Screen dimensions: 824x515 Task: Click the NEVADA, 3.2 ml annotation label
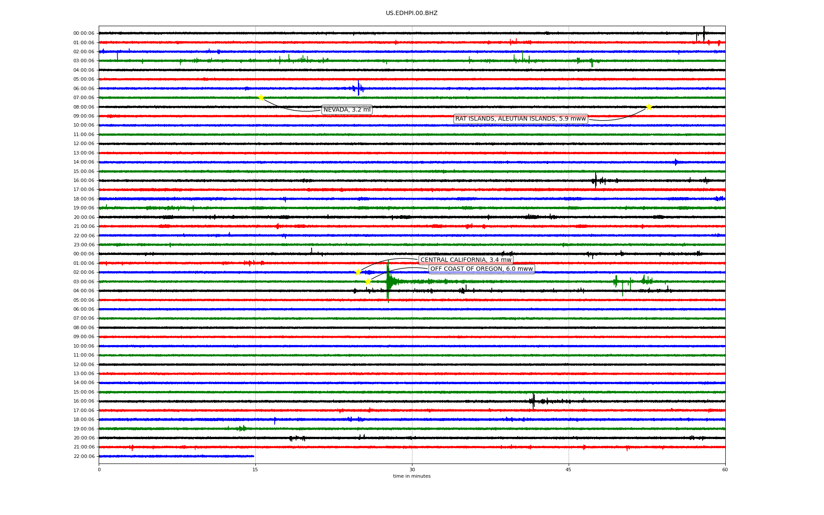[x=347, y=110]
